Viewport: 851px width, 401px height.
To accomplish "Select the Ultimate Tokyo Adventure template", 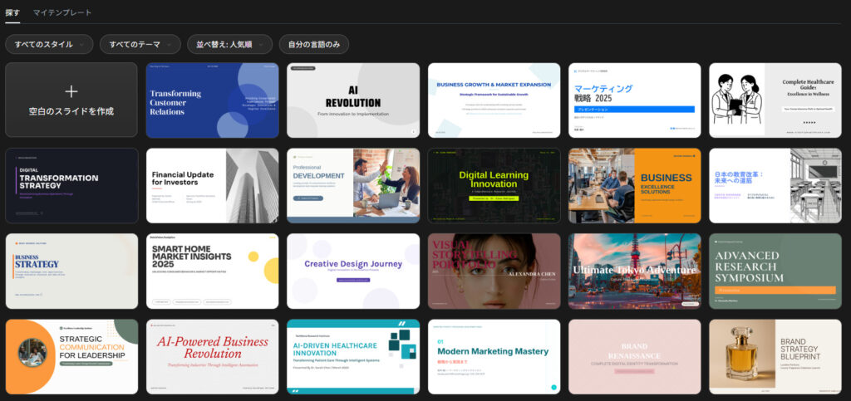I will pyautogui.click(x=634, y=271).
